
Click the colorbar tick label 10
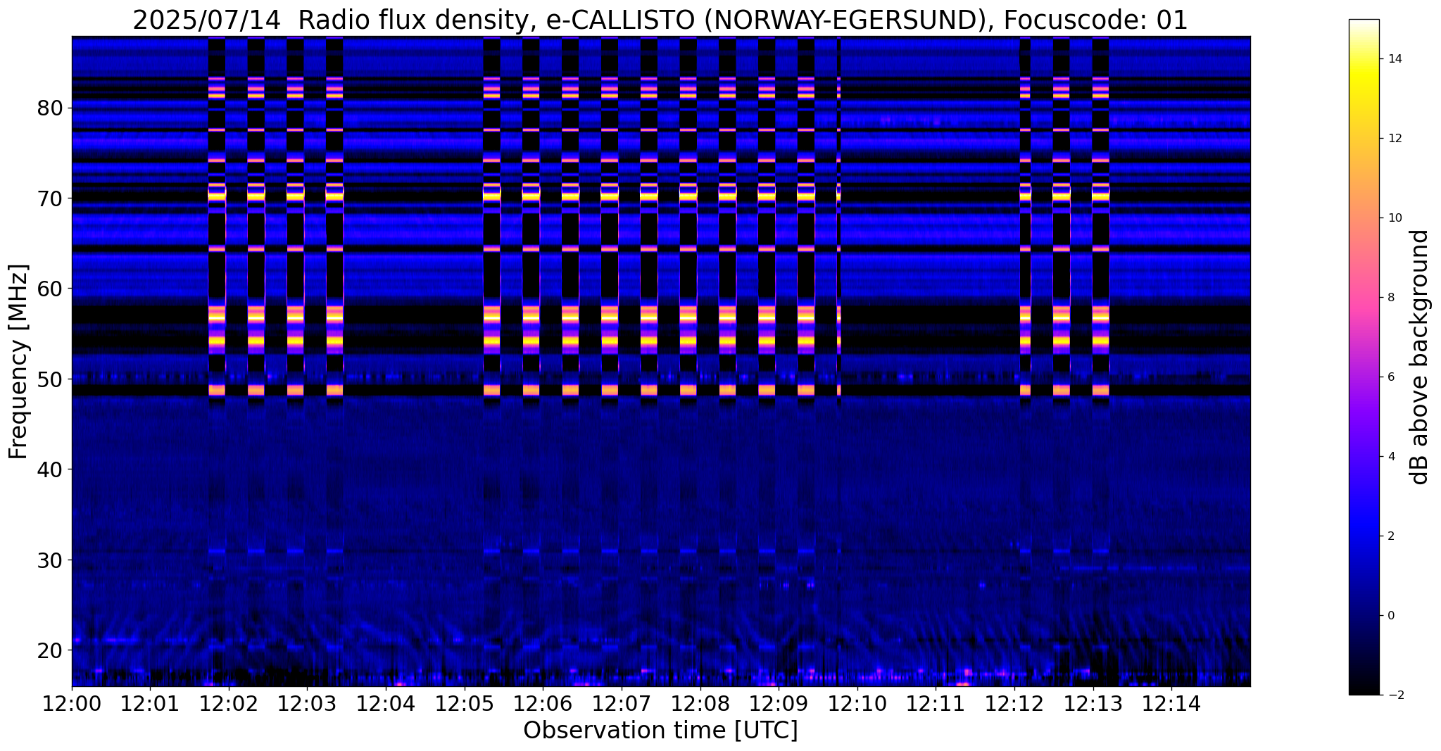(1394, 218)
